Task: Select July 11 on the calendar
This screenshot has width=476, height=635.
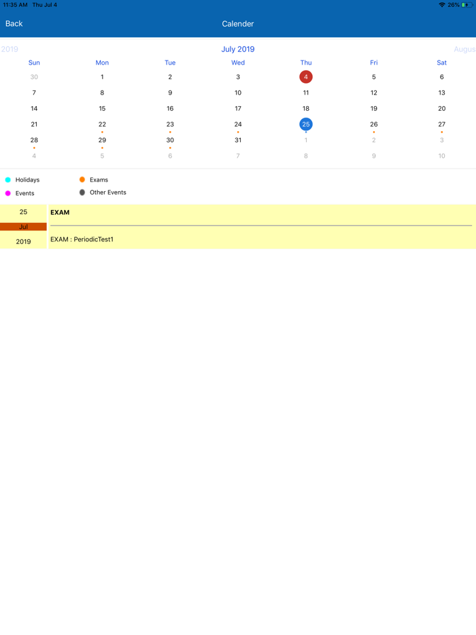Action: (x=306, y=92)
